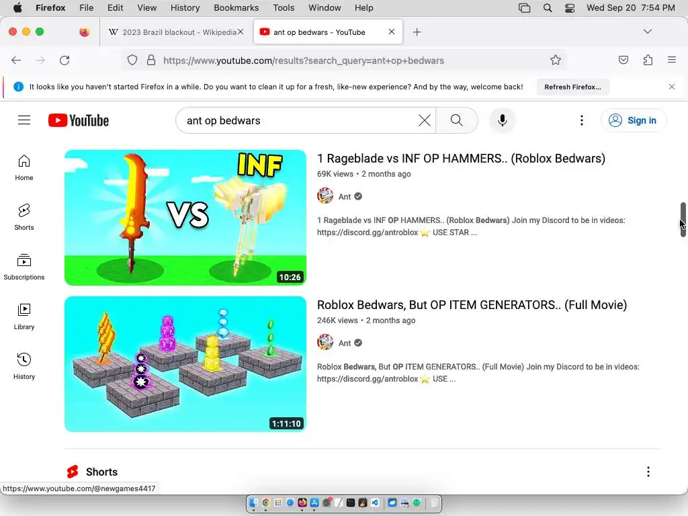688x516 pixels.
Task: Bookmark this page with the star icon
Action: point(556,60)
